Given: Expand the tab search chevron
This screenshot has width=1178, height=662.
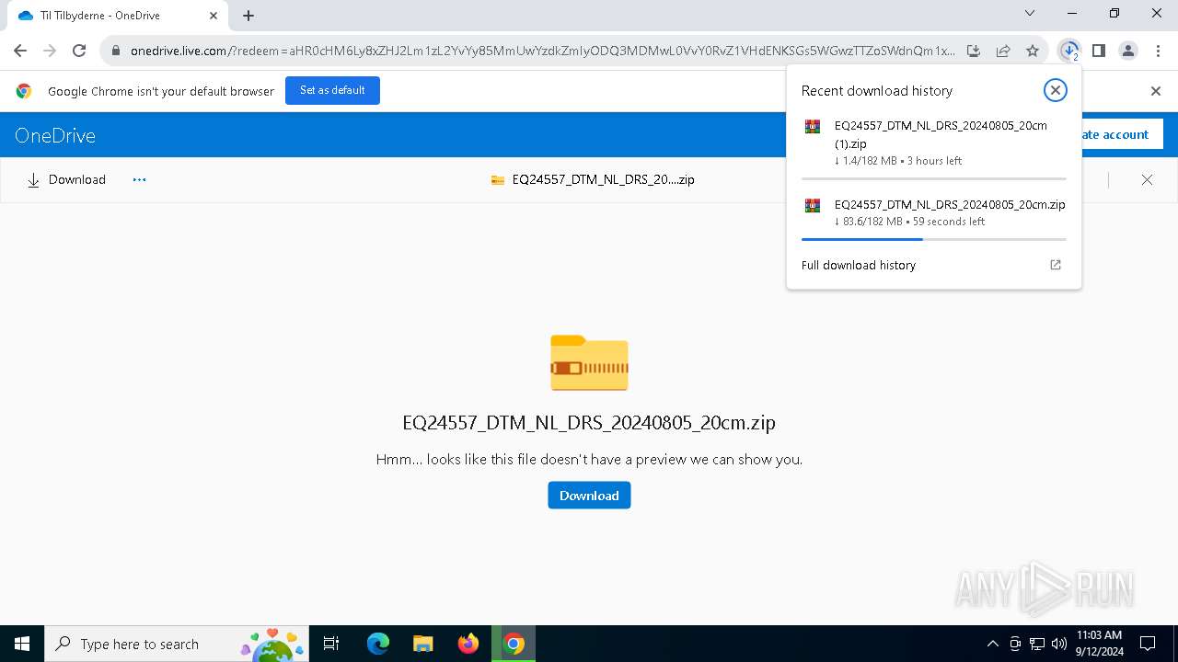Looking at the screenshot, I should click(x=1030, y=14).
